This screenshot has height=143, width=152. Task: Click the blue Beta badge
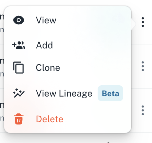pyautogui.click(x=110, y=93)
